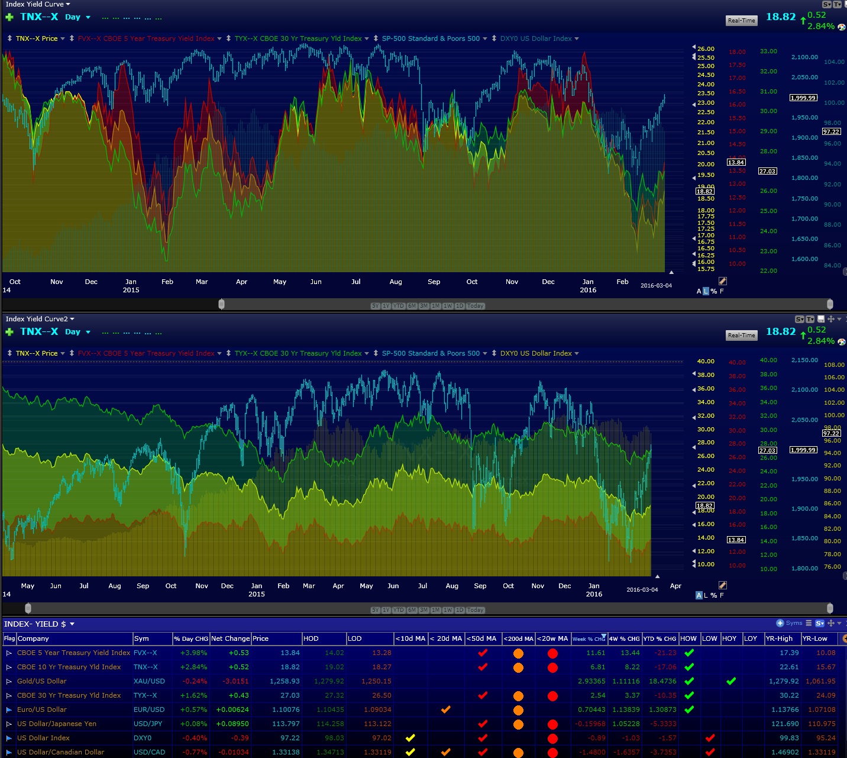Click the left handle of the Yield Curve2 range slider
Image resolution: width=847 pixels, height=758 pixels.
click(28, 608)
